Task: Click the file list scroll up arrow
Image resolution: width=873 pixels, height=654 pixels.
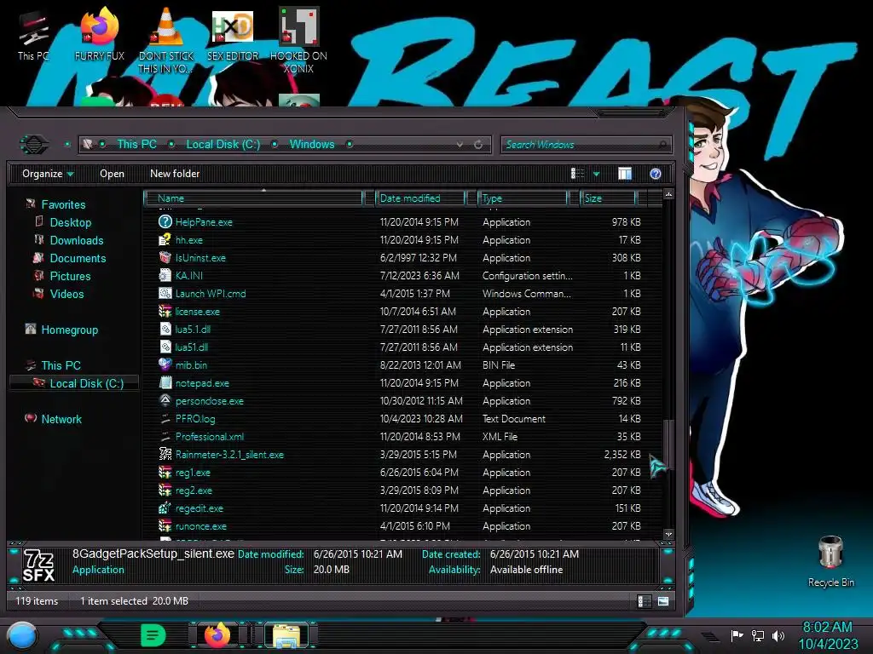Action: pyautogui.click(x=668, y=194)
